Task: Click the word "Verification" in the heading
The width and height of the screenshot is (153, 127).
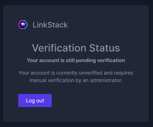Action: click(x=59, y=48)
